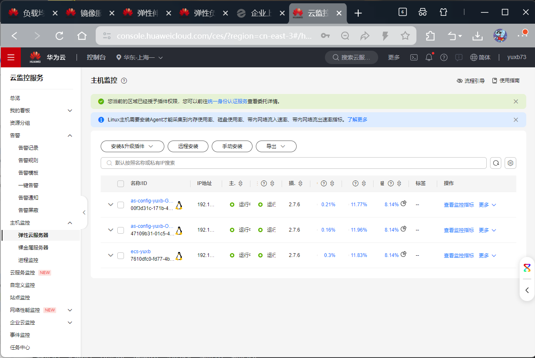
Task: Check the ecs-yuxb host checkbox
Action: pos(121,256)
